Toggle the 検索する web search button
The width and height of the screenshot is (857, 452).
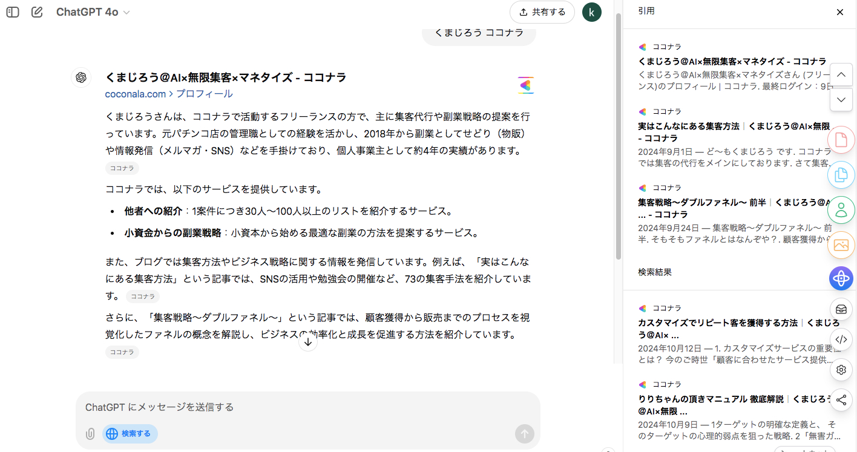click(130, 434)
